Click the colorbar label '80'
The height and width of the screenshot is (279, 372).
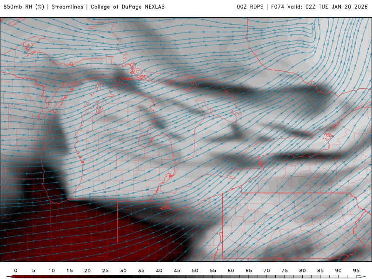click(x=302, y=271)
